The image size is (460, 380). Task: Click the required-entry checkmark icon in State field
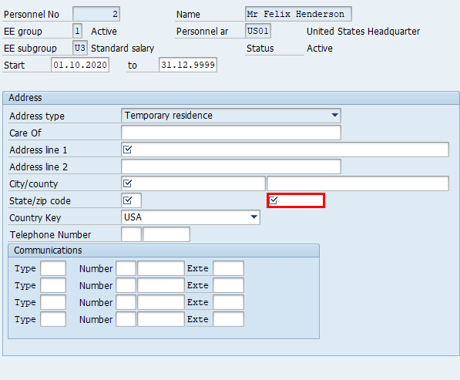pyautogui.click(x=127, y=200)
